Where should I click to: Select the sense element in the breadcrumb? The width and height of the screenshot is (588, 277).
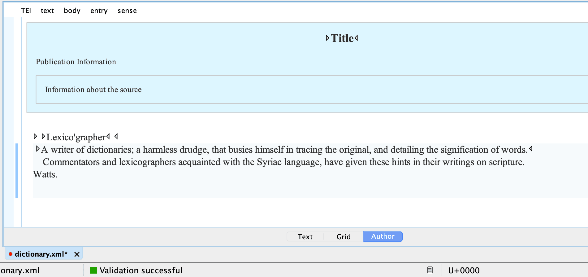coord(127,11)
